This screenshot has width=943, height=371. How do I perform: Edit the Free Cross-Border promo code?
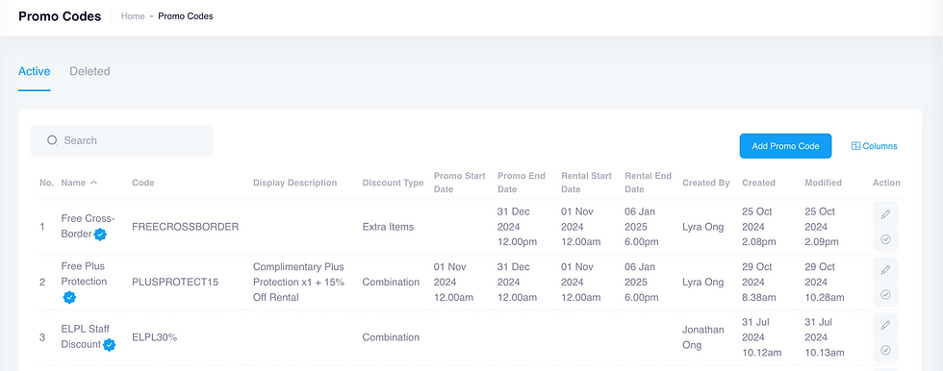pyautogui.click(x=885, y=214)
